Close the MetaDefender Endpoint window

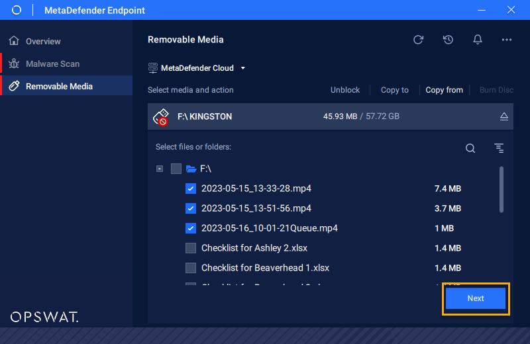(511, 10)
